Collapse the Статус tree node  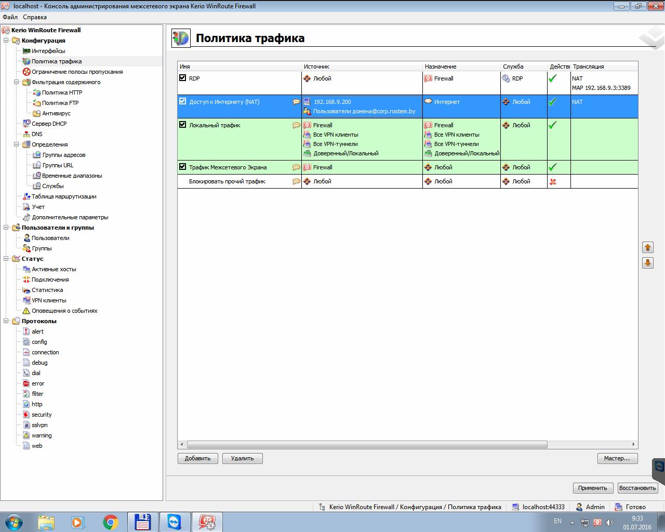6,259
